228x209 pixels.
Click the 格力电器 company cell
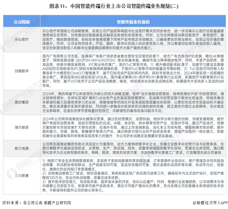(x=22, y=148)
